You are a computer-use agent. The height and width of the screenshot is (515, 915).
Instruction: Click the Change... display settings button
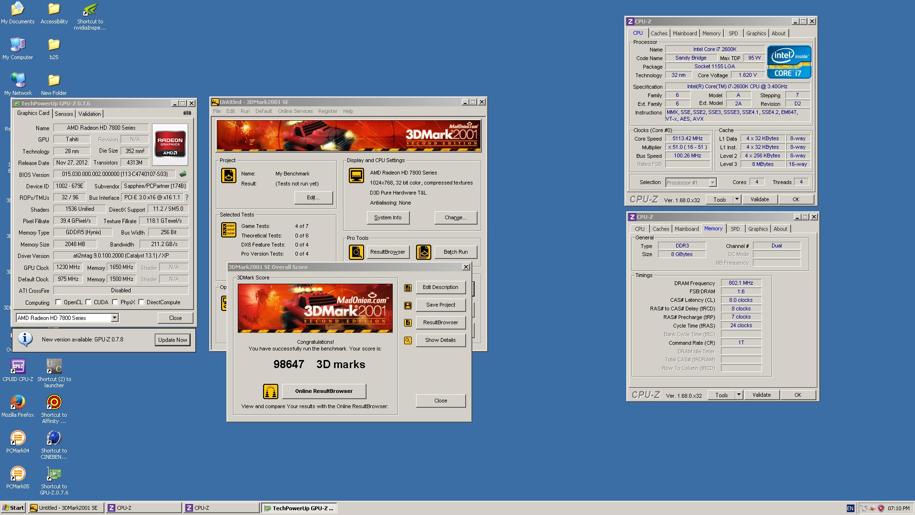(x=456, y=217)
